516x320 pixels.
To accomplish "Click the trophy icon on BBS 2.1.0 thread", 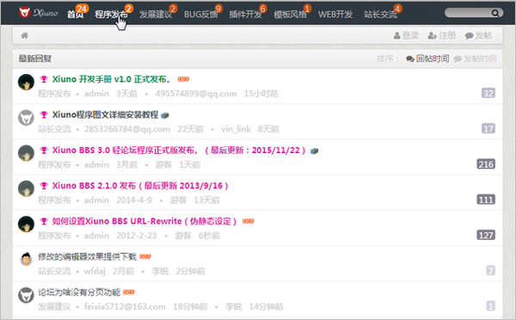I will click(x=44, y=186).
